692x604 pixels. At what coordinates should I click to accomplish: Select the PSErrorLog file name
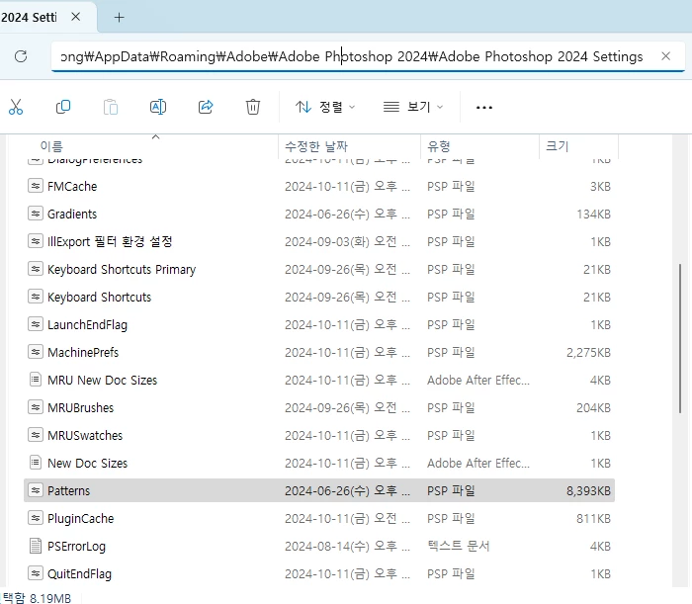[x=77, y=547]
